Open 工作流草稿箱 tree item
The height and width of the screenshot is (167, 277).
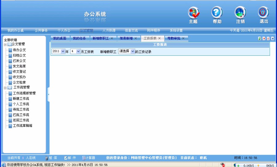pos(22,126)
